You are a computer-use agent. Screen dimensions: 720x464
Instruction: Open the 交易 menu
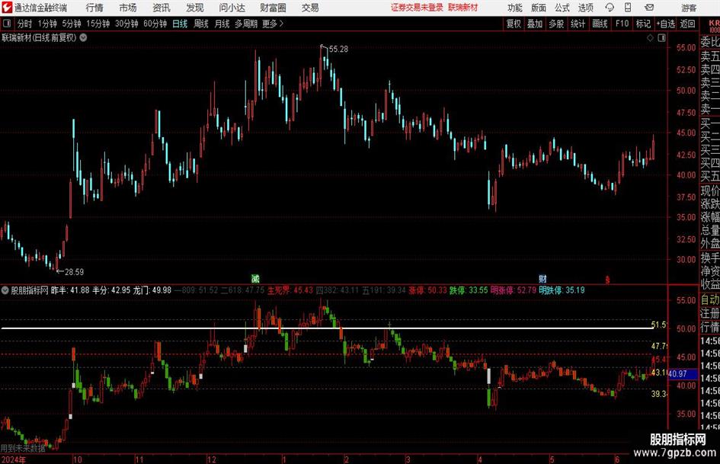pyautogui.click(x=310, y=8)
